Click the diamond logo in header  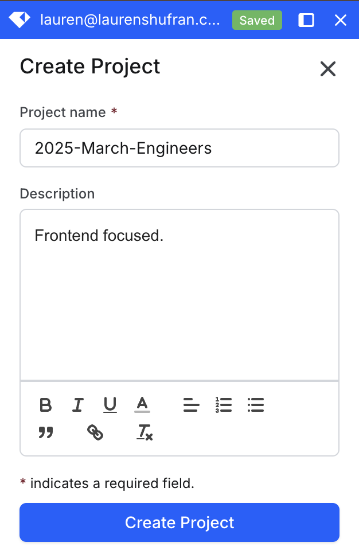[x=19, y=19]
